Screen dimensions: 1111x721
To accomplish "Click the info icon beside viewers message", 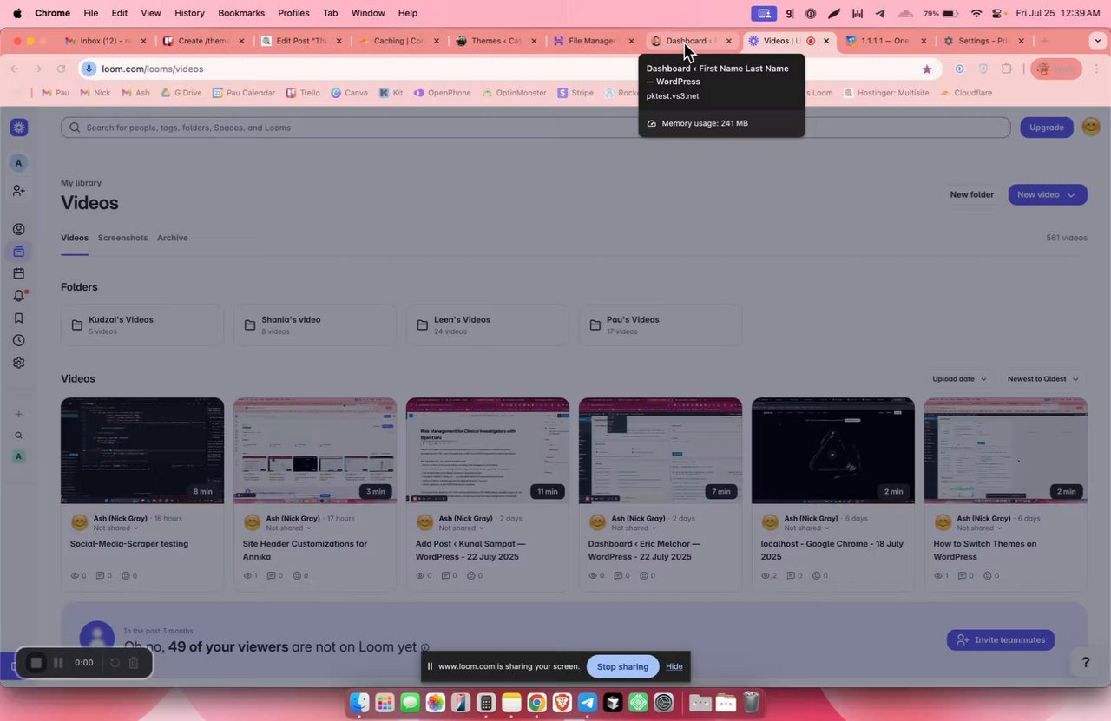I will click(425, 647).
